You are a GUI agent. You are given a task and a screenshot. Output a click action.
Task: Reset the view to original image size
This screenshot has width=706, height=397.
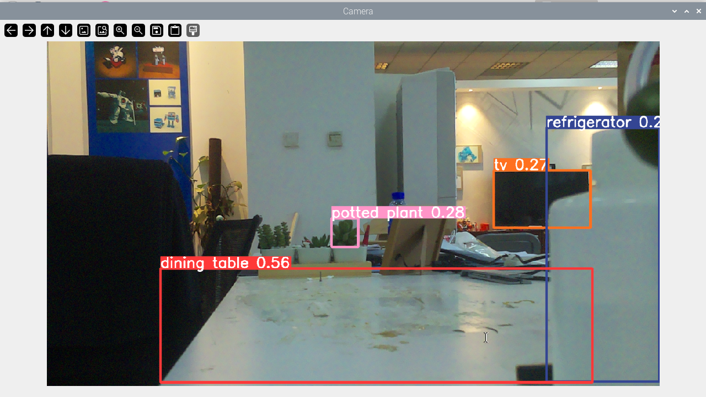click(x=84, y=30)
